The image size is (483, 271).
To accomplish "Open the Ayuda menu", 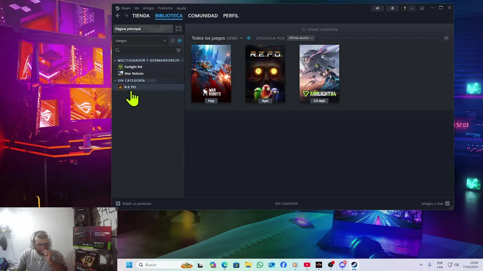I will [x=181, y=8].
